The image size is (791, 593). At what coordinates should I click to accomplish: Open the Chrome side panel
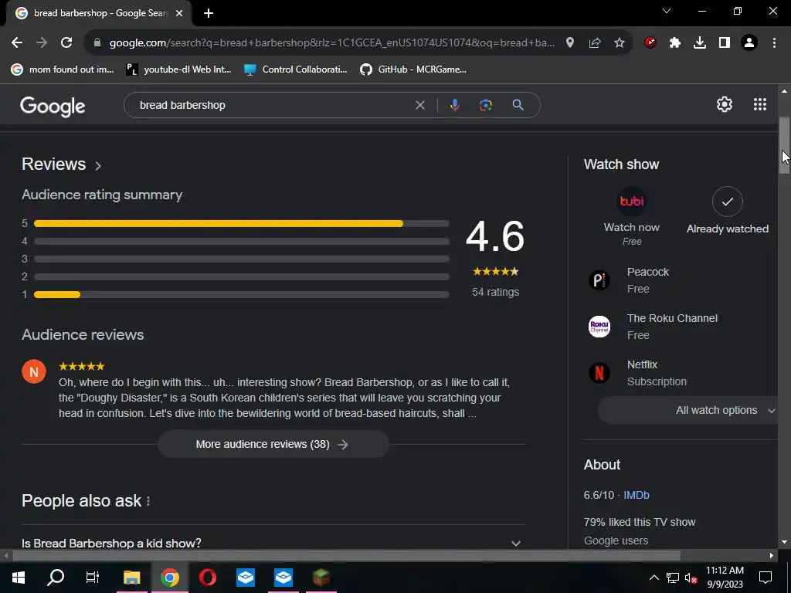coord(725,42)
